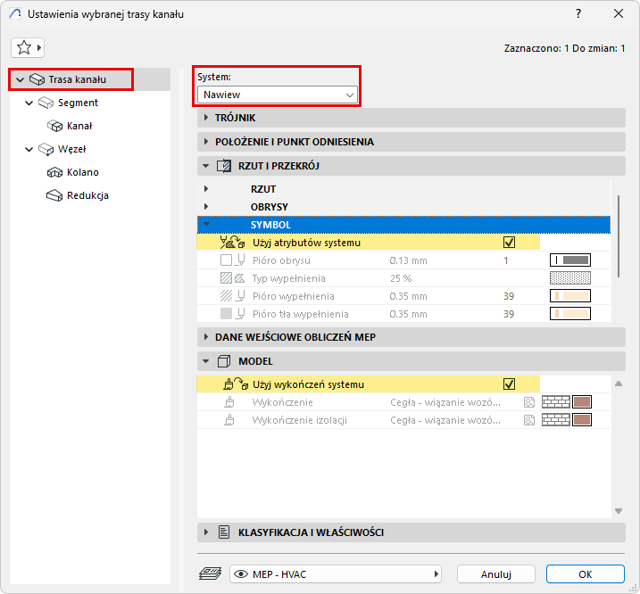Click the Anuluj button
The image size is (640, 594).
pyautogui.click(x=496, y=574)
